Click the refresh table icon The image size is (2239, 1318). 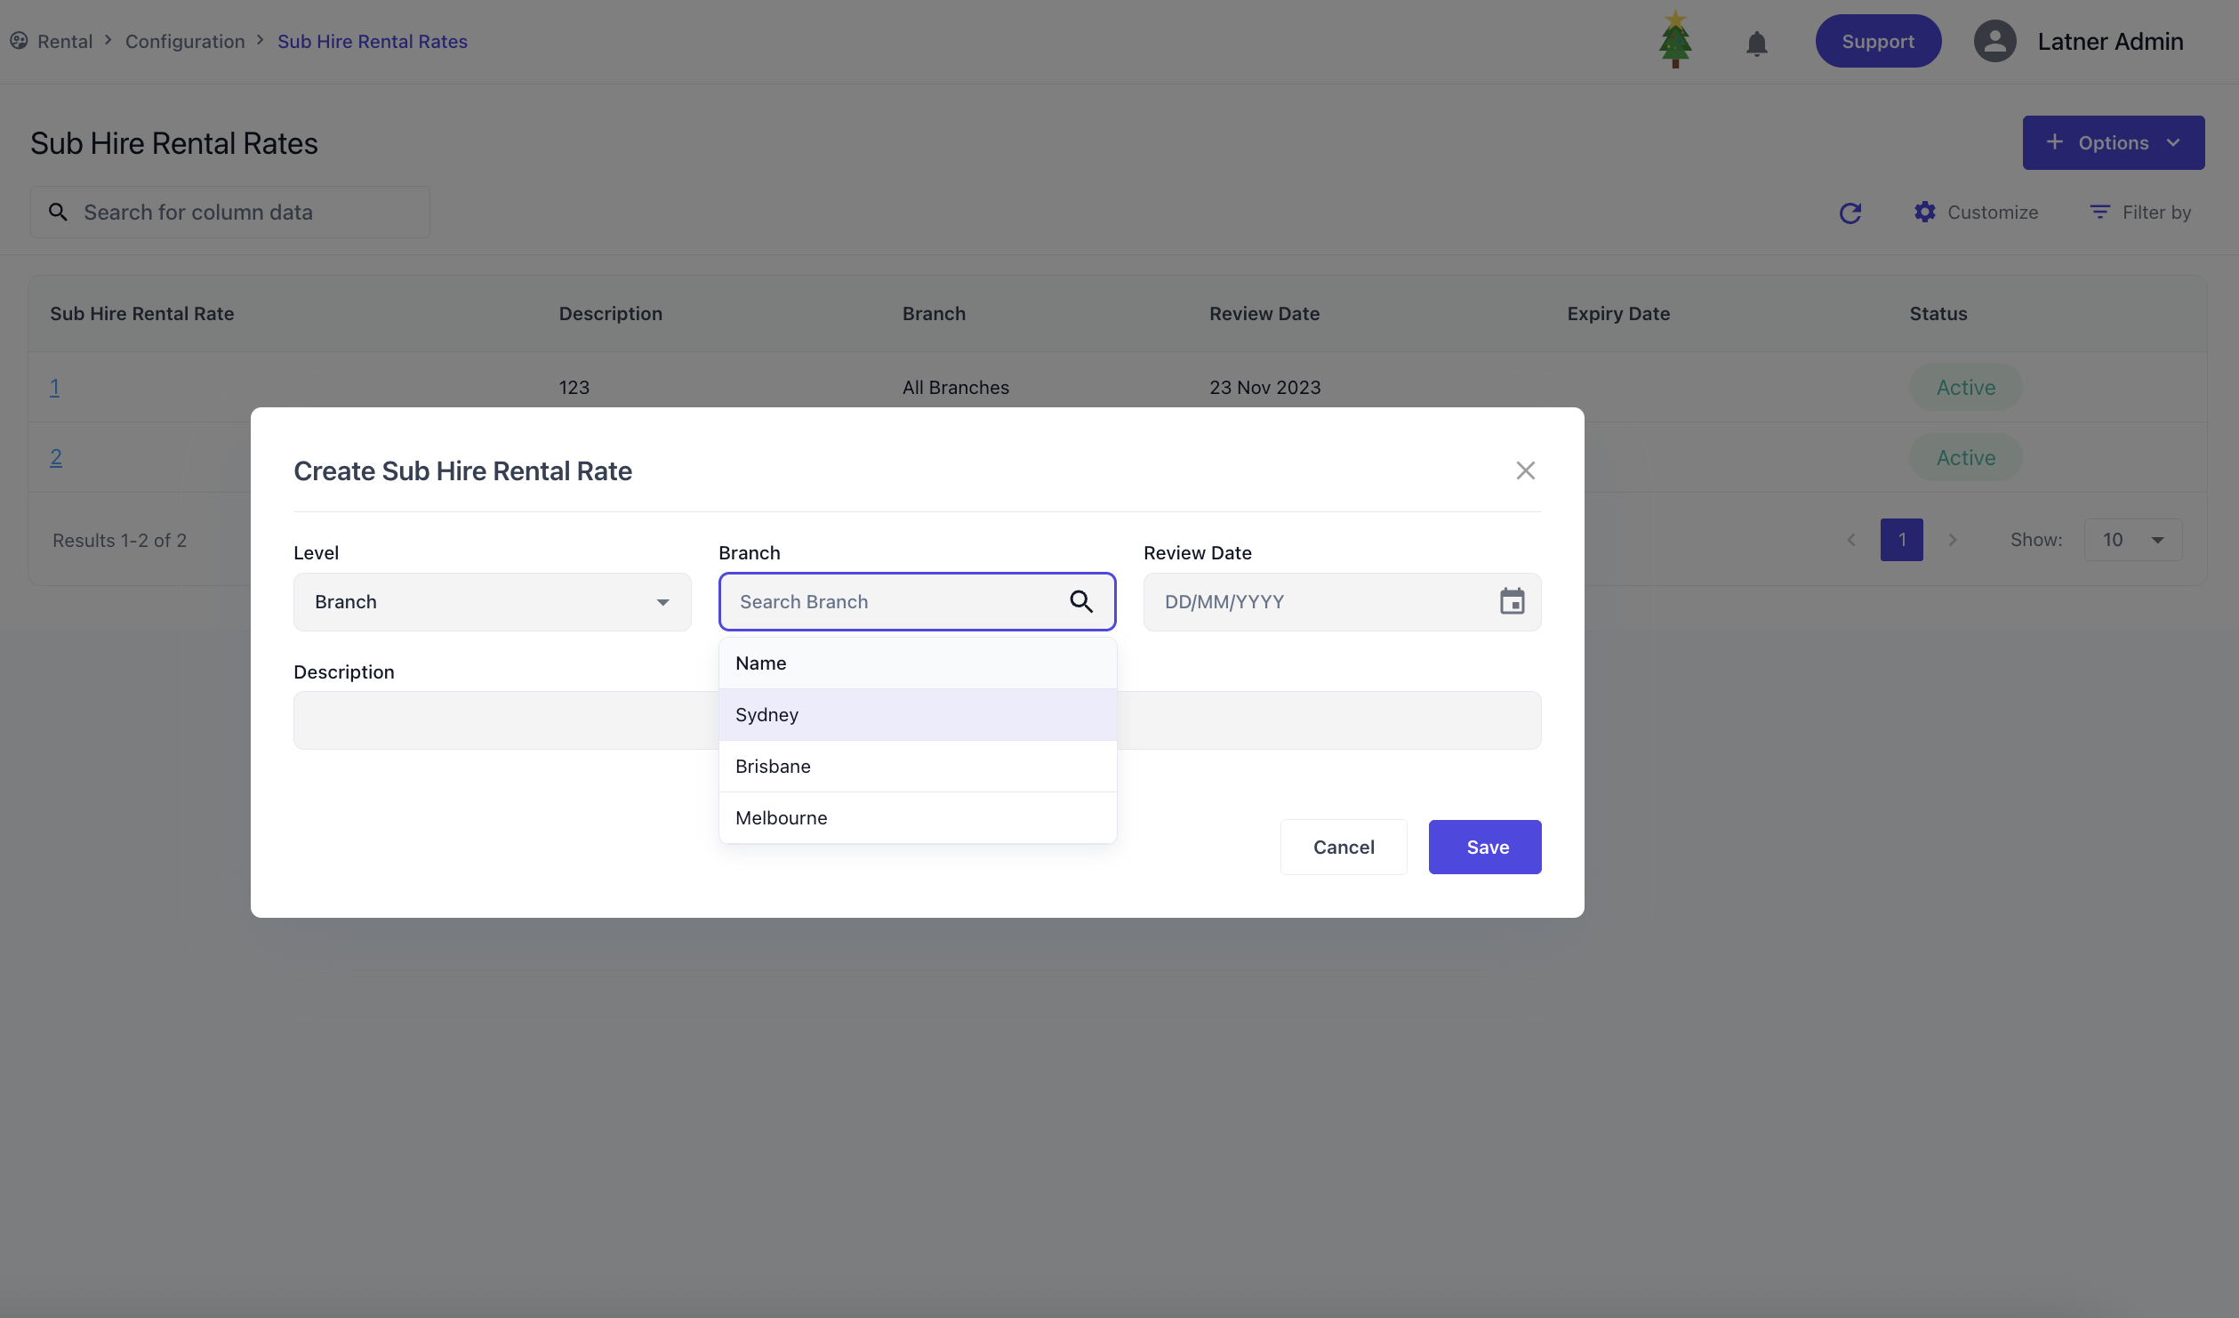1850,213
